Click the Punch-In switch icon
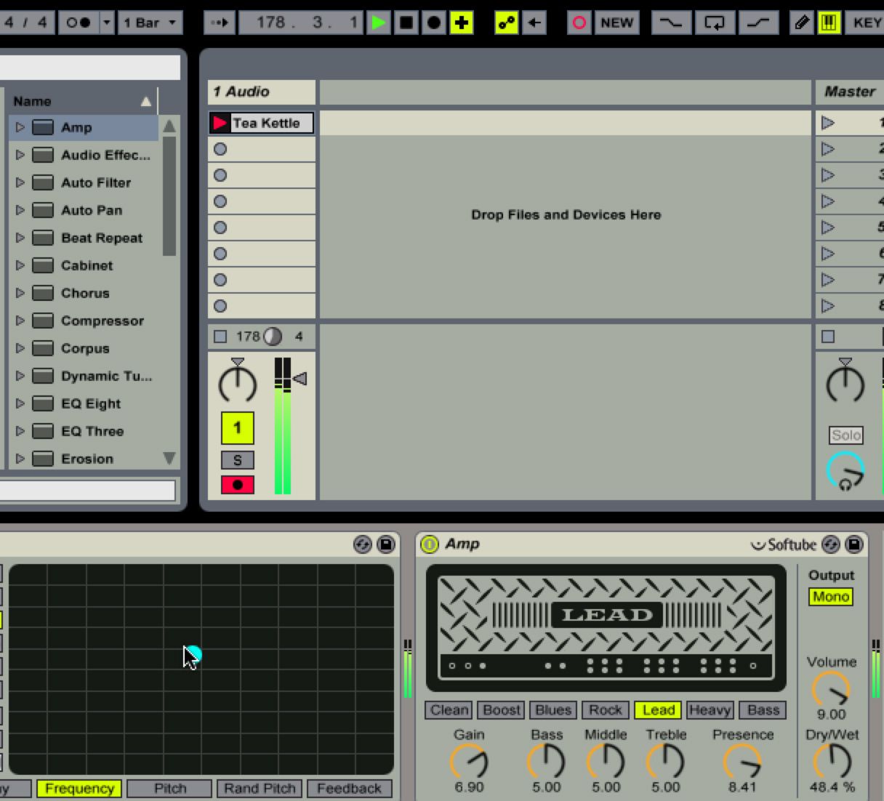 point(670,23)
